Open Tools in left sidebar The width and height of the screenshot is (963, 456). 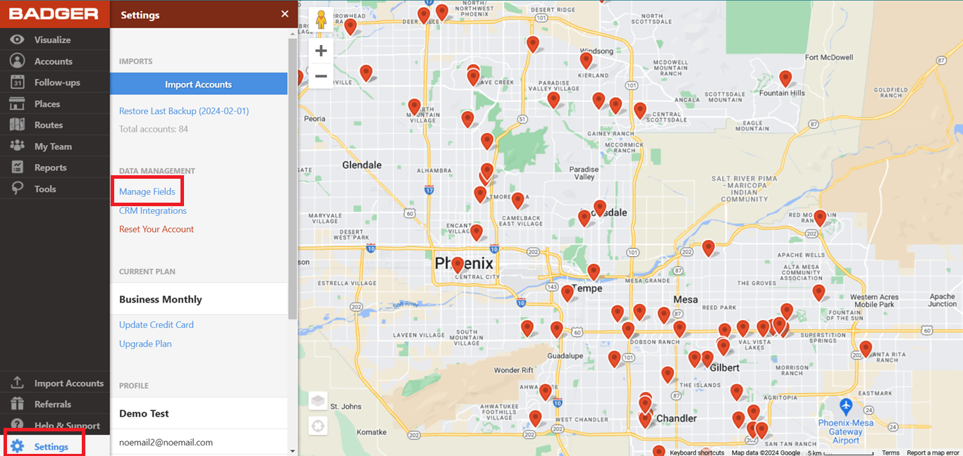[55, 189]
